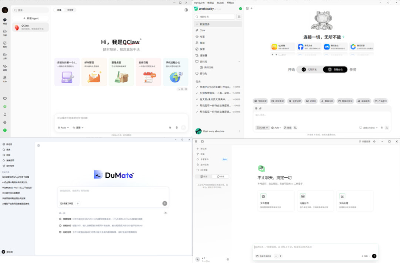Open 自动化 in WorkBuddy sidebar

tap(218, 74)
